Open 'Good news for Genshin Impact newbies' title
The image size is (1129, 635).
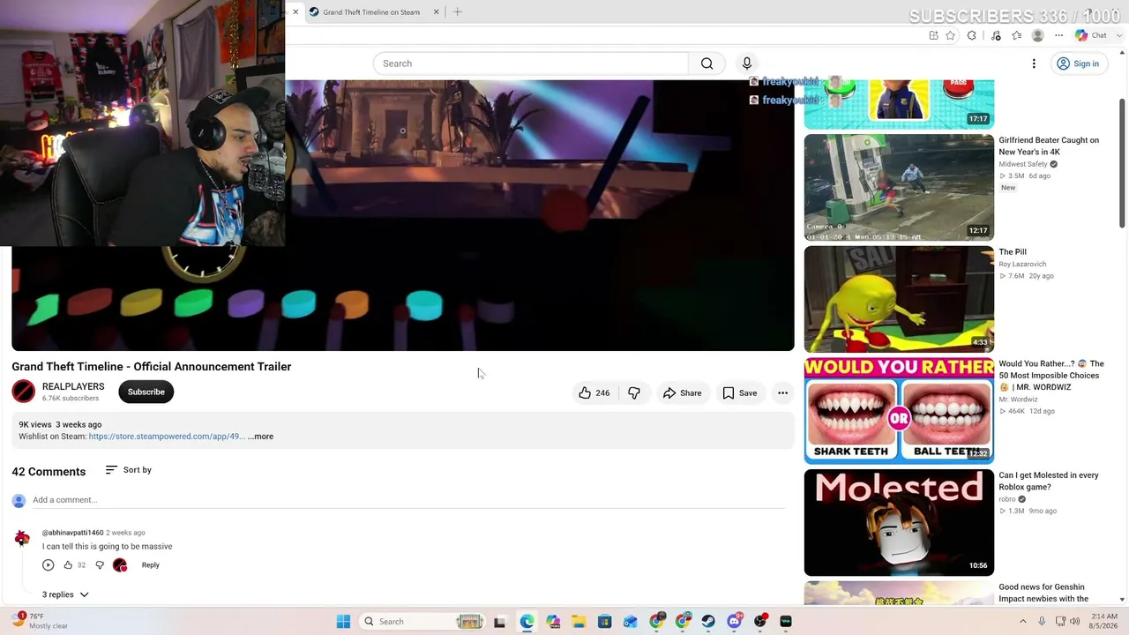(1043, 593)
